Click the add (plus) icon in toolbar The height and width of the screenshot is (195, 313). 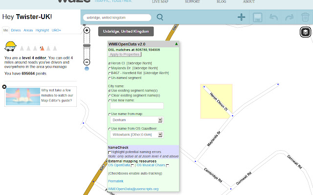tap(242, 18)
